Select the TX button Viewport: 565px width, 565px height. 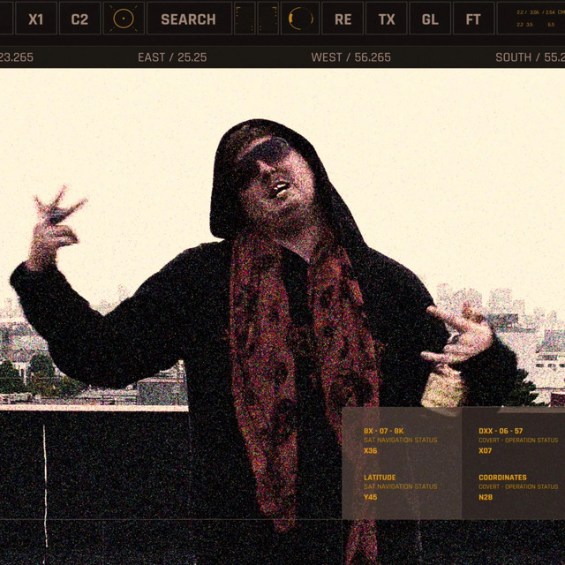pos(387,19)
